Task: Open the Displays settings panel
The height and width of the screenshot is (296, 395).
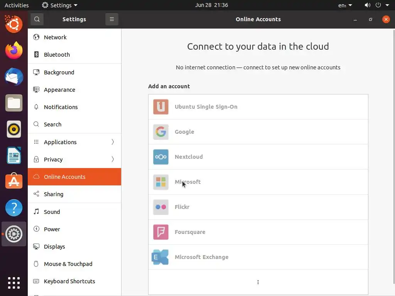Action: point(54,247)
